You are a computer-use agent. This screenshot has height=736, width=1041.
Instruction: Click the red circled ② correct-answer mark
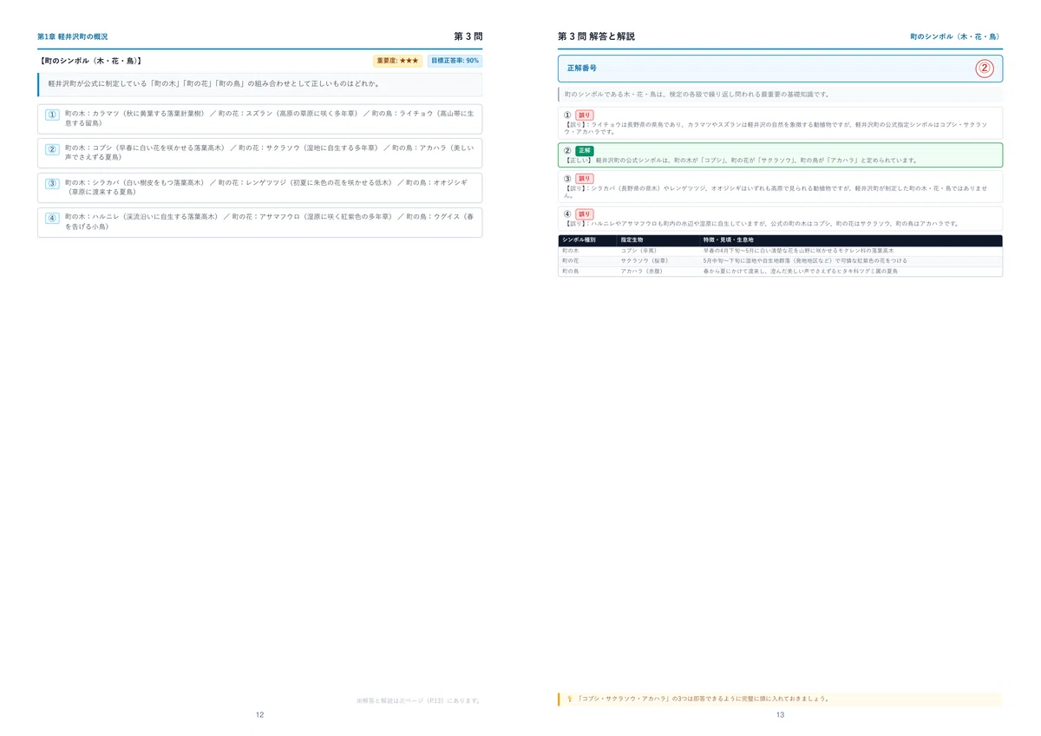984,69
